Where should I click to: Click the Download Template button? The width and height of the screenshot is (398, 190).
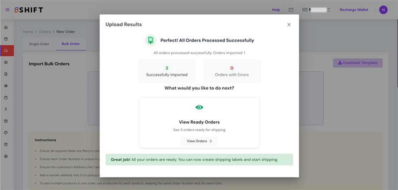coord(357,63)
